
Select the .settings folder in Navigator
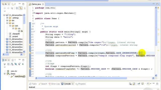14,18
